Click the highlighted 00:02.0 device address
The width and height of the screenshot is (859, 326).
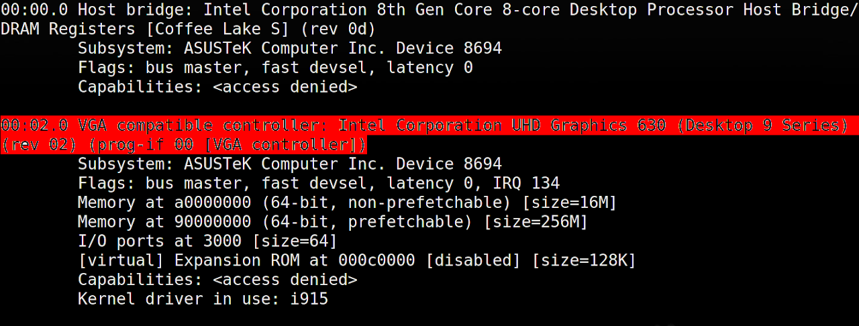click(x=34, y=125)
